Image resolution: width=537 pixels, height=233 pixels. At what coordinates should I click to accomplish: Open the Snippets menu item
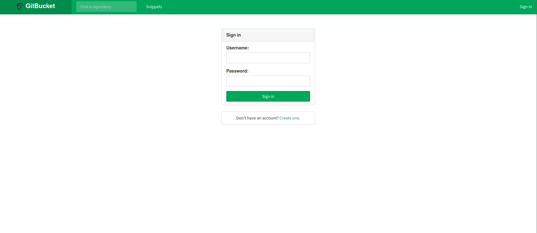(x=154, y=7)
